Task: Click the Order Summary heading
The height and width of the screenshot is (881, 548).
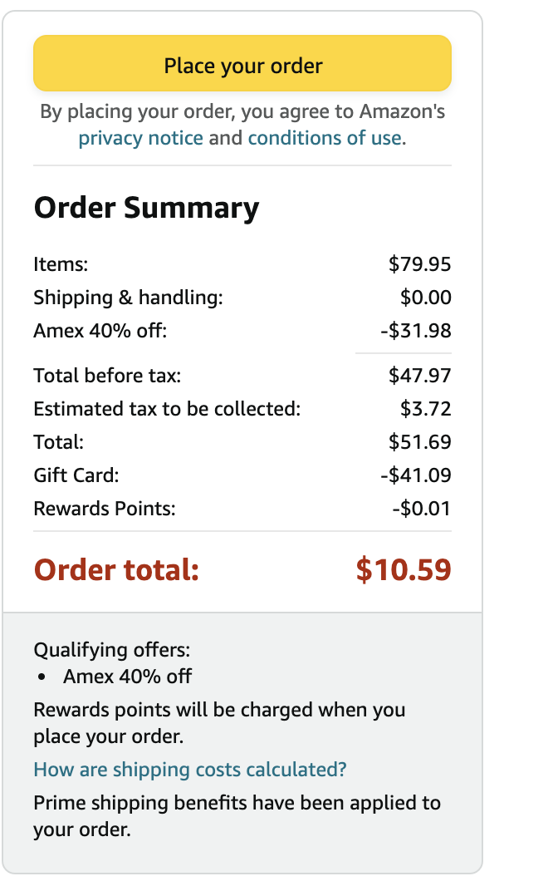Action: point(146,208)
